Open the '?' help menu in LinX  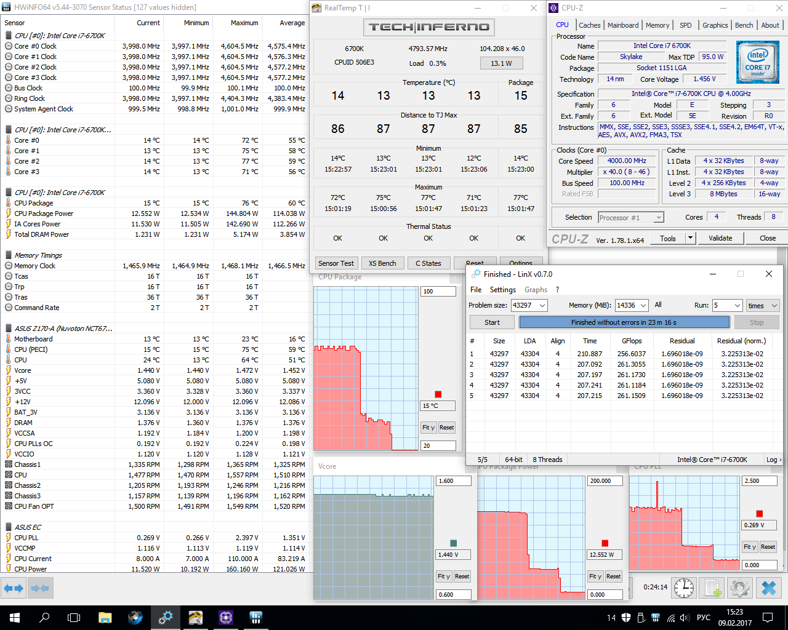click(557, 290)
